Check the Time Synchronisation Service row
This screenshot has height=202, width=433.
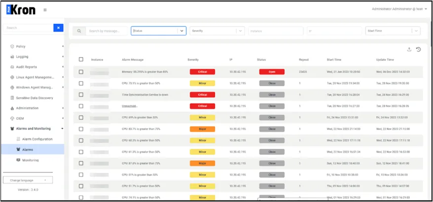tap(81, 95)
